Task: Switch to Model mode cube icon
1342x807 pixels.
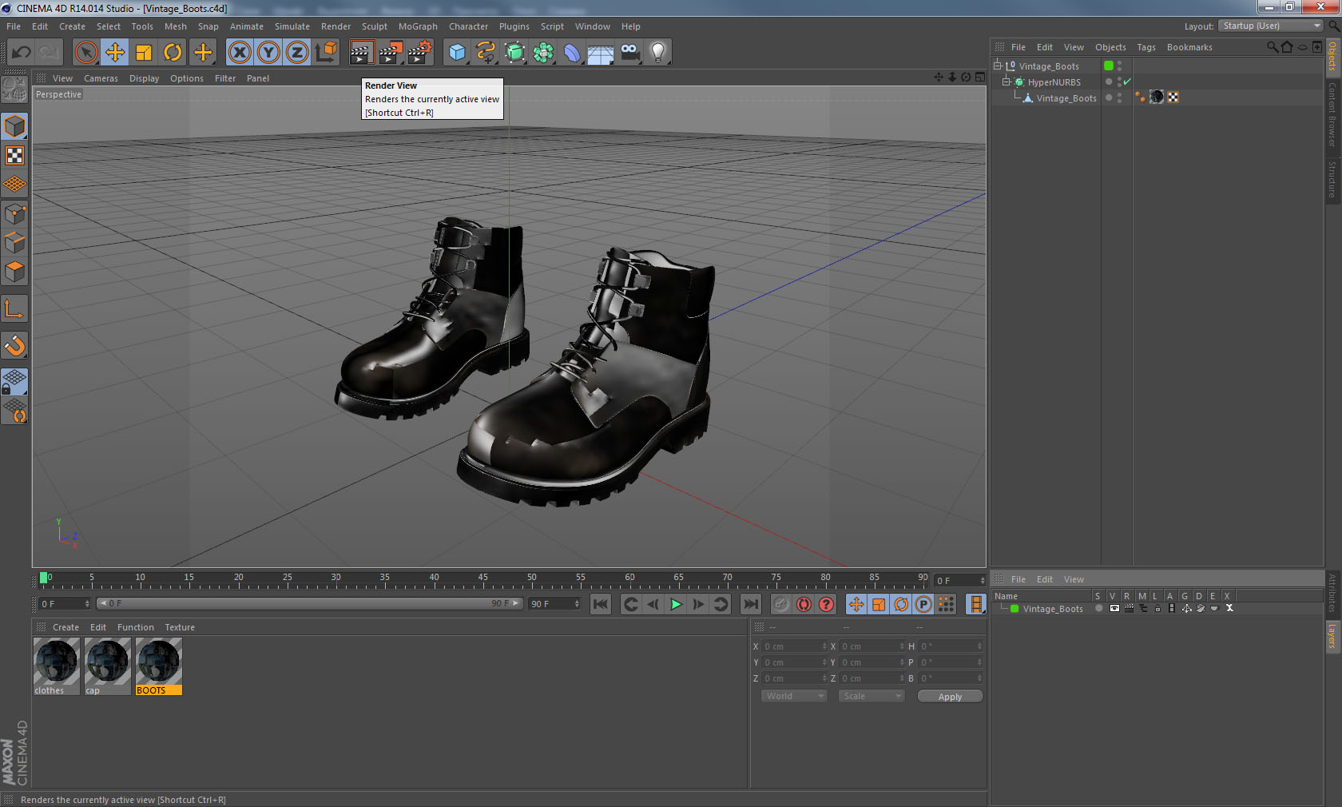Action: 15,126
